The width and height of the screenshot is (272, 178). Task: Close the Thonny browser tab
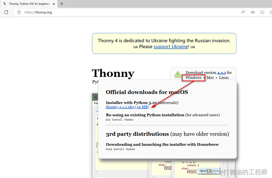point(54,4)
